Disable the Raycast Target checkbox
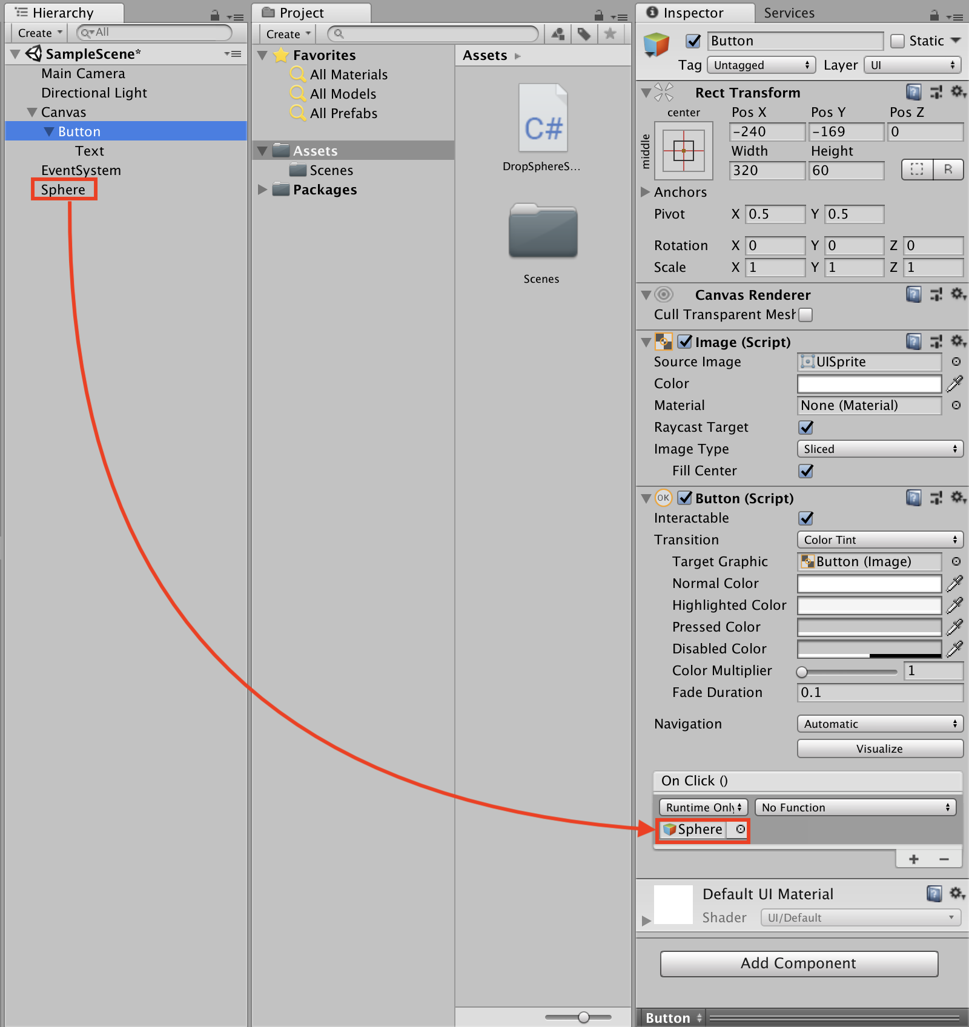 pos(805,428)
